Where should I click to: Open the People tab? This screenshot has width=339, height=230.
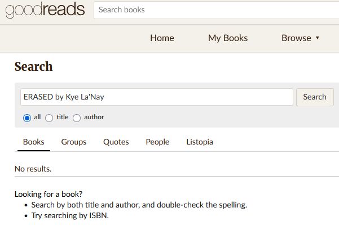[157, 142]
